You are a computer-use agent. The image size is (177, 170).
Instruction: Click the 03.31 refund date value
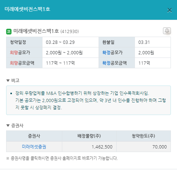144,42
